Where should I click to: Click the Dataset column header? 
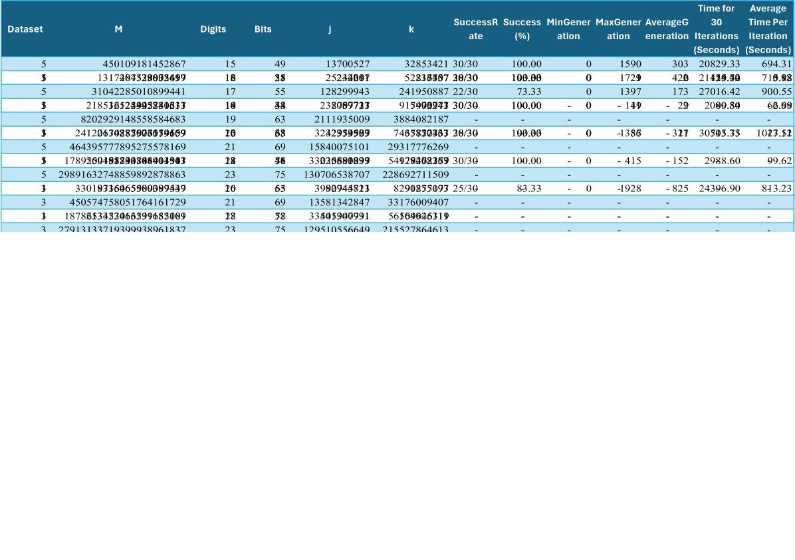[x=25, y=29]
